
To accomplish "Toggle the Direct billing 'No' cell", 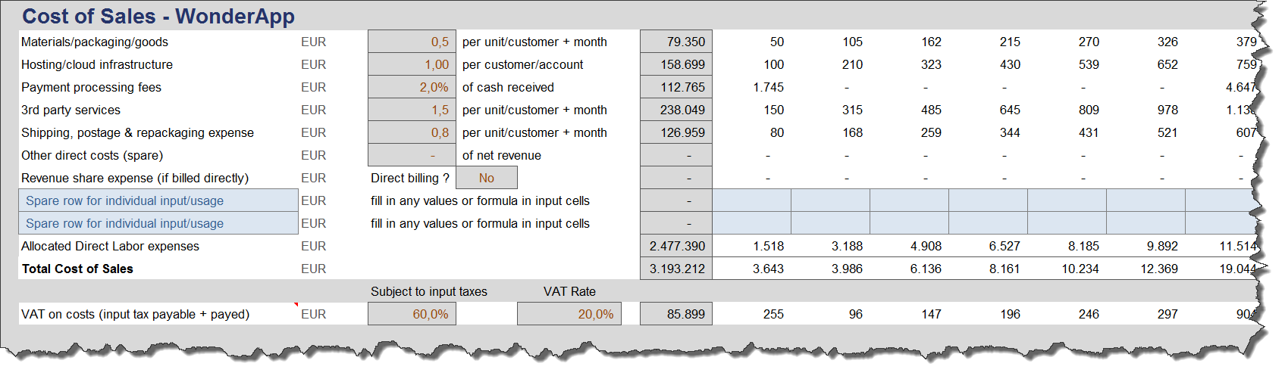I will pyautogui.click(x=487, y=178).
